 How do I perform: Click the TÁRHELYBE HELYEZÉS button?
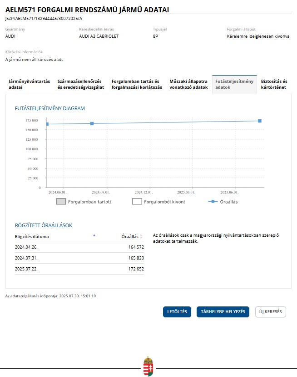tap(223, 312)
